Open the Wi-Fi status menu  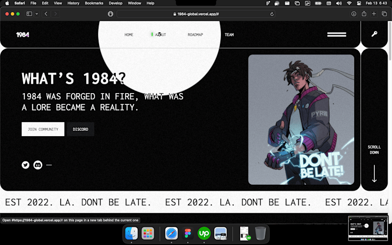tap(349, 3)
